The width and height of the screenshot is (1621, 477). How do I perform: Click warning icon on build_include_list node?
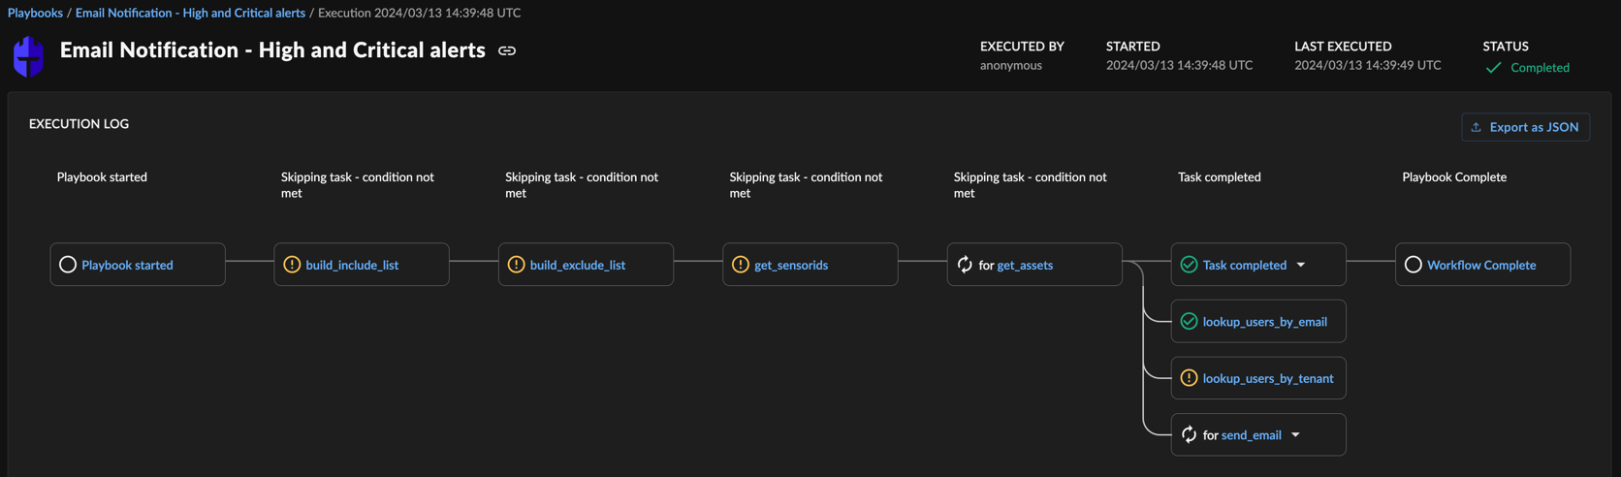(x=292, y=265)
